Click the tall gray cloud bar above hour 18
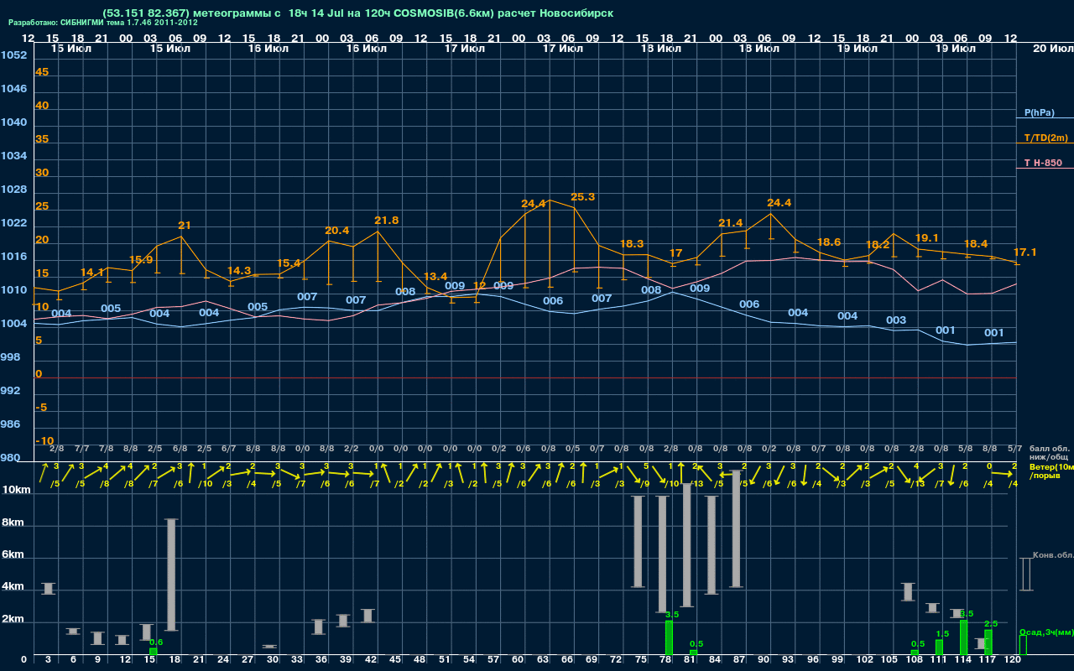This screenshot has width=1074, height=671. [x=171, y=575]
